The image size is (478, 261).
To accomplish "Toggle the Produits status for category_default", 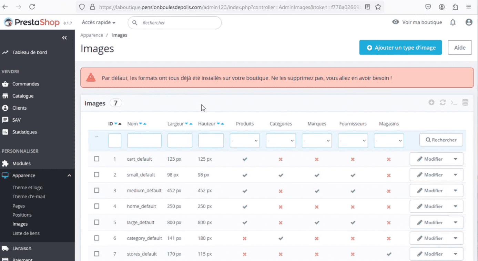I will point(245,238).
